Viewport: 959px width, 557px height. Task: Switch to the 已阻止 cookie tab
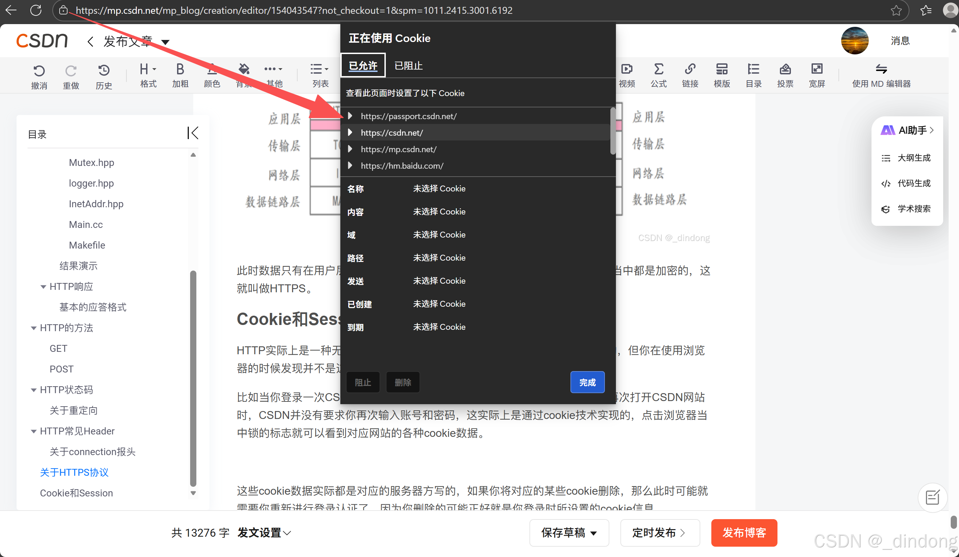click(x=408, y=66)
